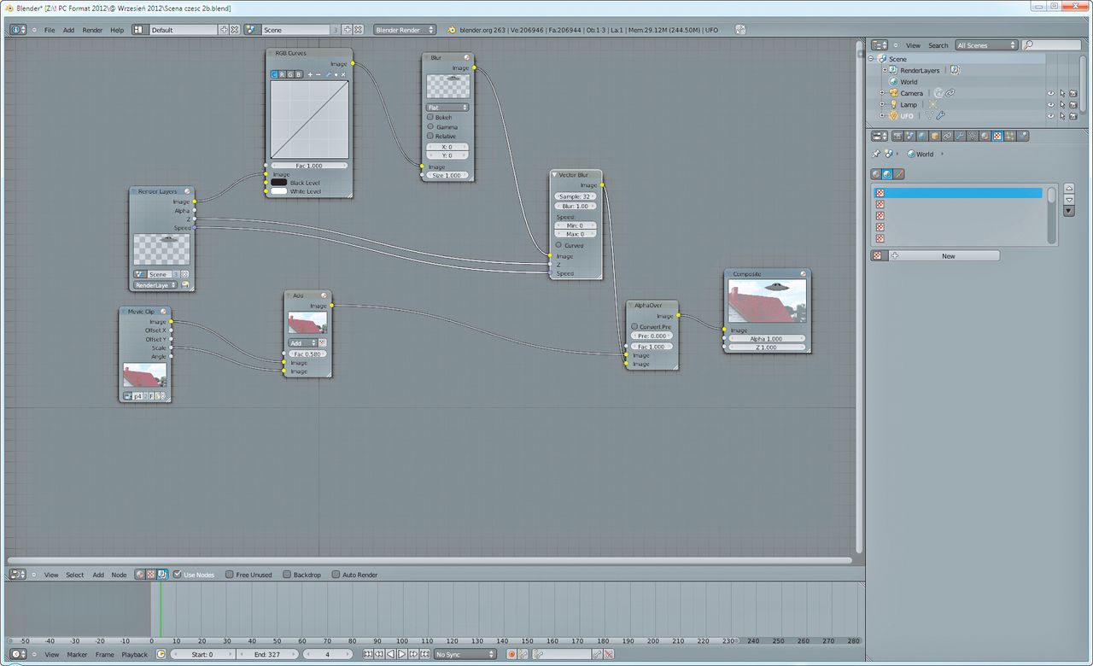Viewport: 1093px width, 666px height.
Task: Open the Material properties tab
Action: (x=985, y=136)
